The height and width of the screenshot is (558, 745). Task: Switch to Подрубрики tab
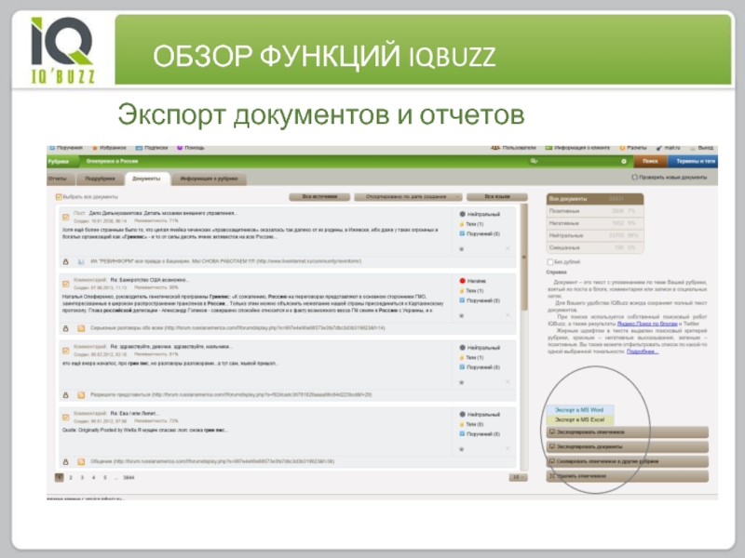pyautogui.click(x=100, y=179)
